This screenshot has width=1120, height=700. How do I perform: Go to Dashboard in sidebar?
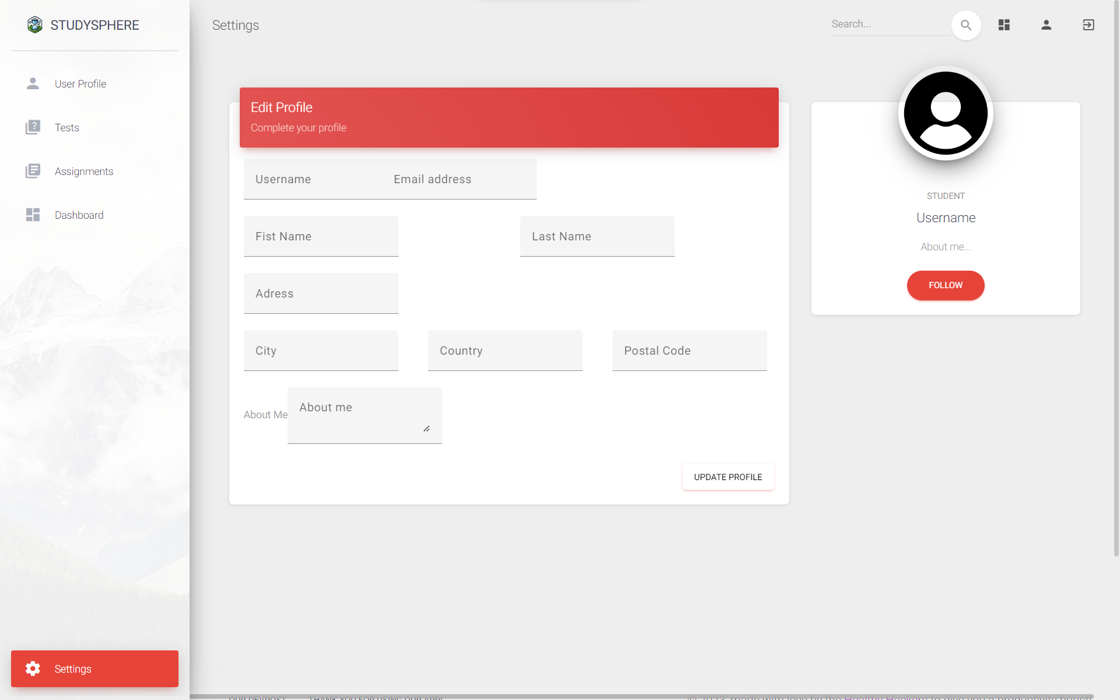(79, 215)
